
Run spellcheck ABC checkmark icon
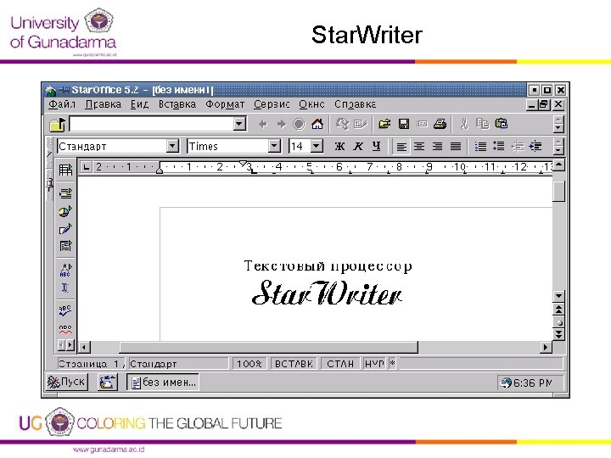[65, 310]
